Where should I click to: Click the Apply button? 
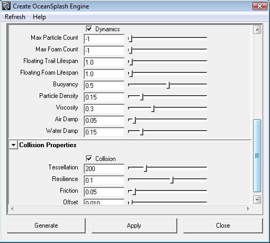coord(134,226)
